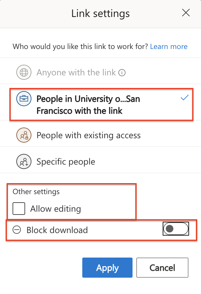Select Anyone with the link option
The image size is (201, 294).
pos(76,73)
